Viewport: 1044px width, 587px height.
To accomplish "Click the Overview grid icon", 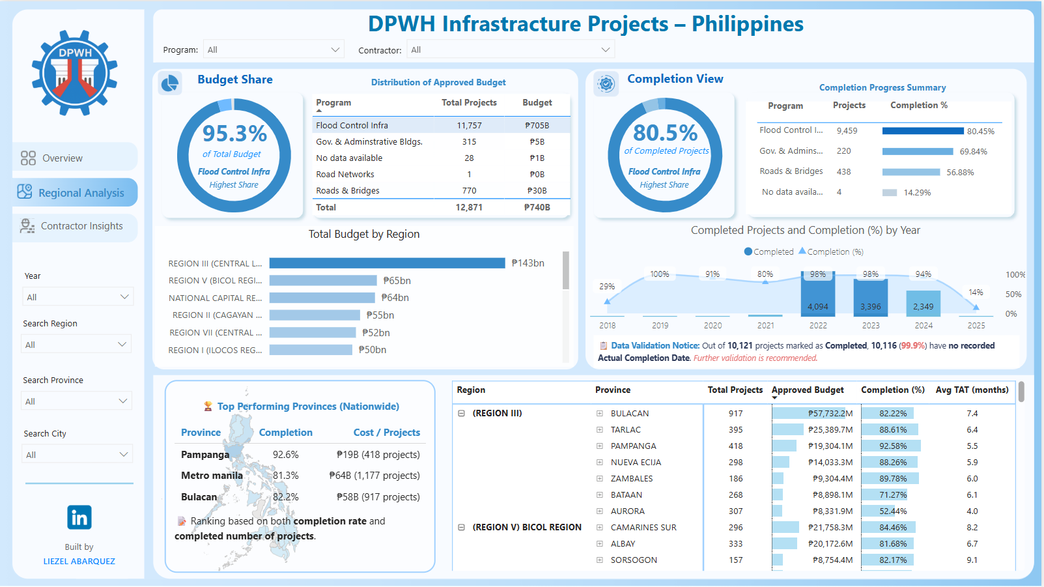I will click(28, 158).
